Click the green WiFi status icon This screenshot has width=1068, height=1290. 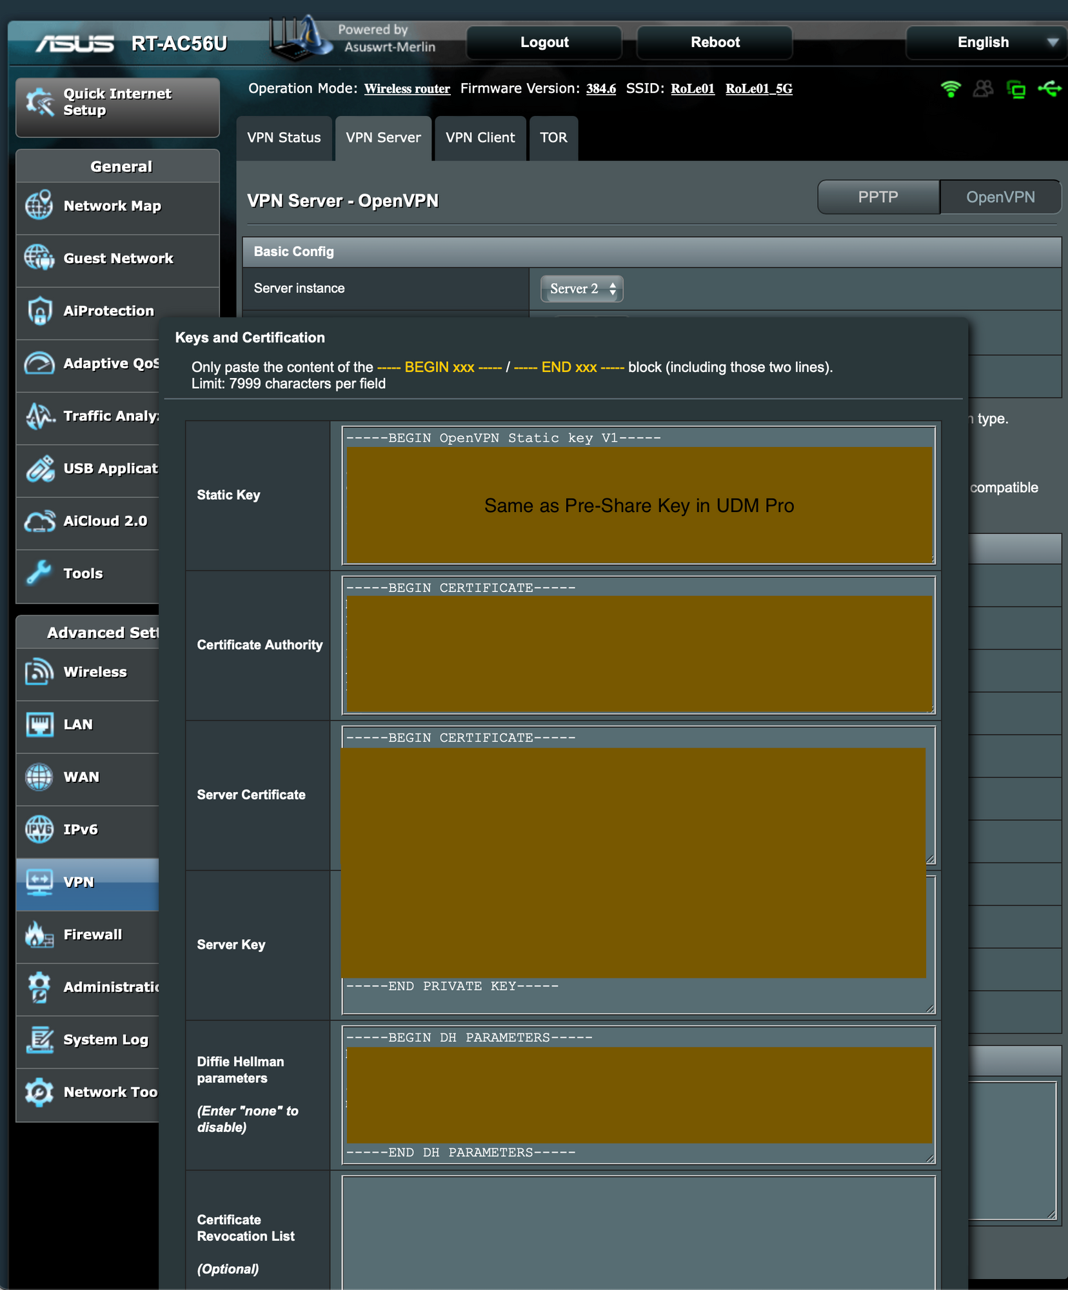(x=950, y=89)
